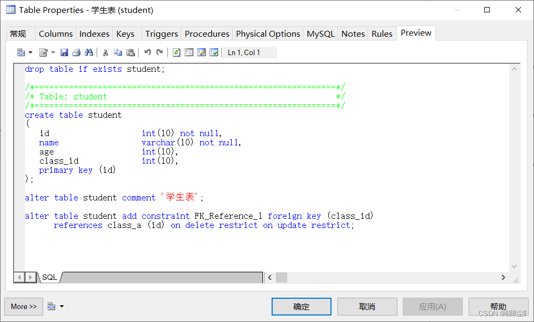
Task: Click the 确定 button to confirm
Action: tap(301, 306)
